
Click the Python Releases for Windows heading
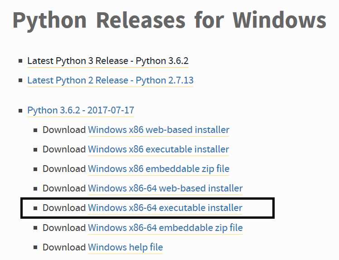169,20
